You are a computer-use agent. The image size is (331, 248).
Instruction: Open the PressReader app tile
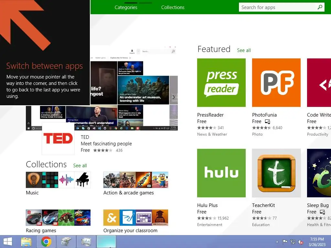coord(221,83)
